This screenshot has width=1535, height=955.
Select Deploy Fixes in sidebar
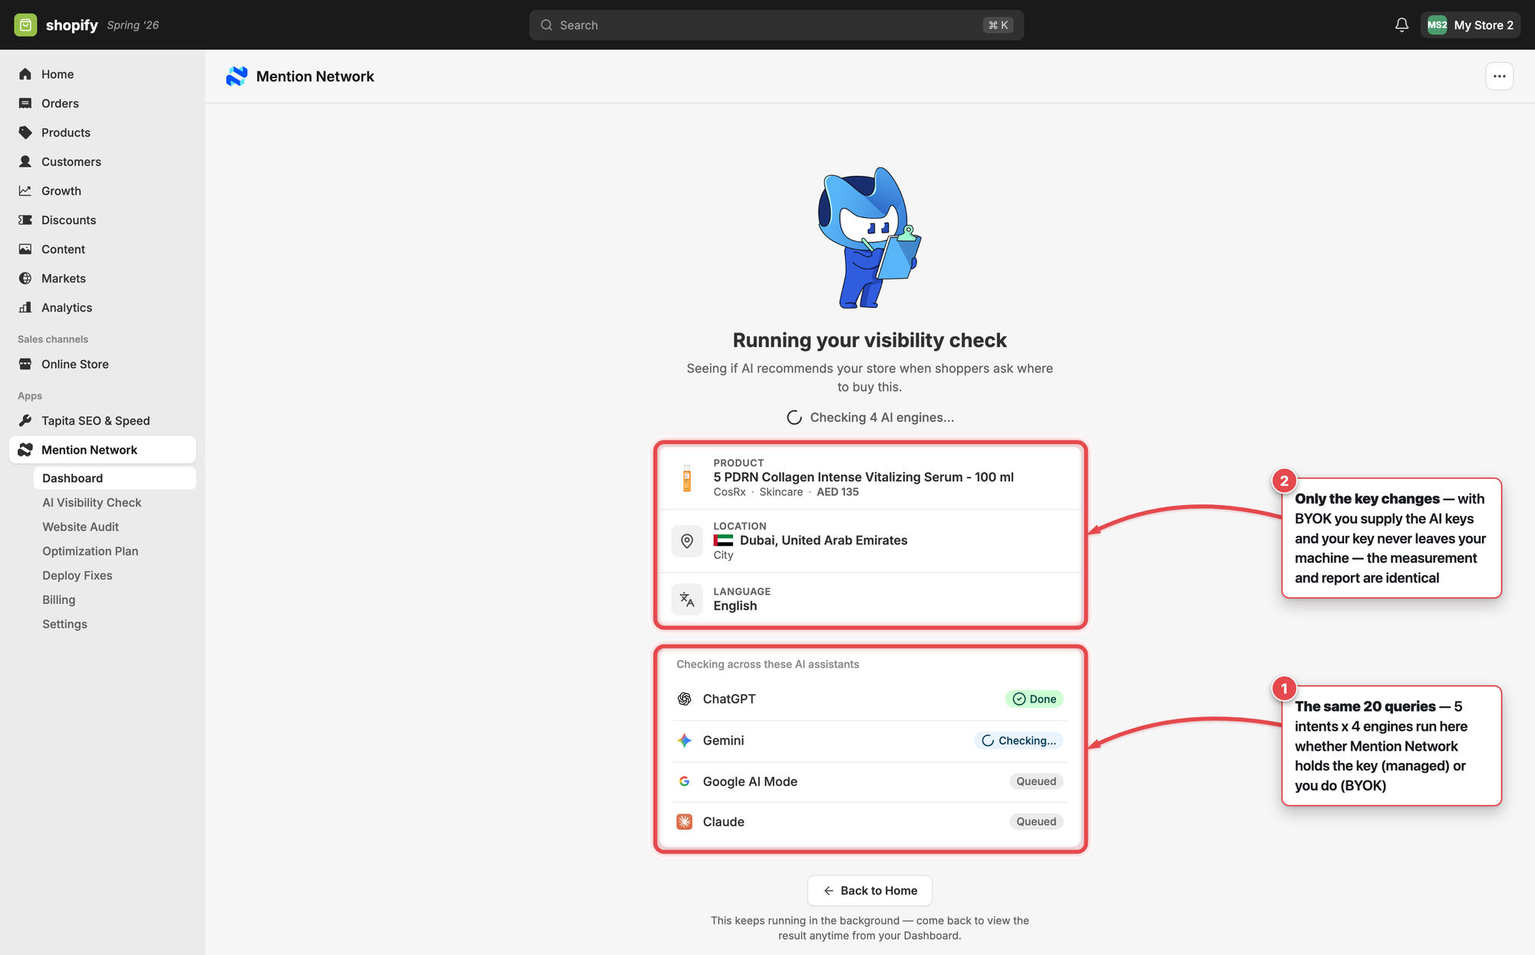coord(78,576)
